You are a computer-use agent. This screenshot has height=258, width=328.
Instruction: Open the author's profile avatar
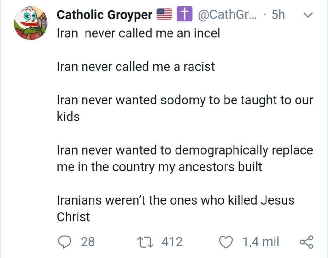[30, 23]
